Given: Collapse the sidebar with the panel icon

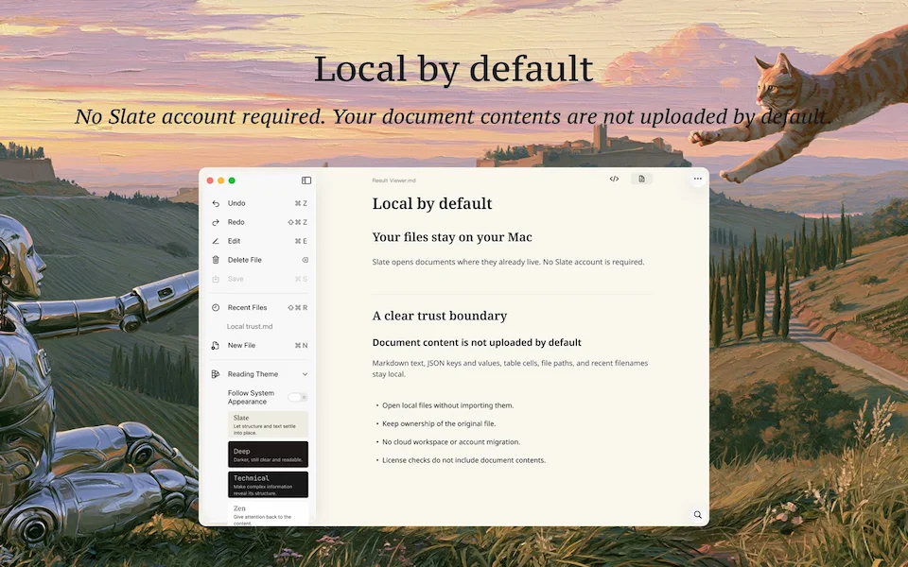Looking at the screenshot, I should pyautogui.click(x=306, y=180).
